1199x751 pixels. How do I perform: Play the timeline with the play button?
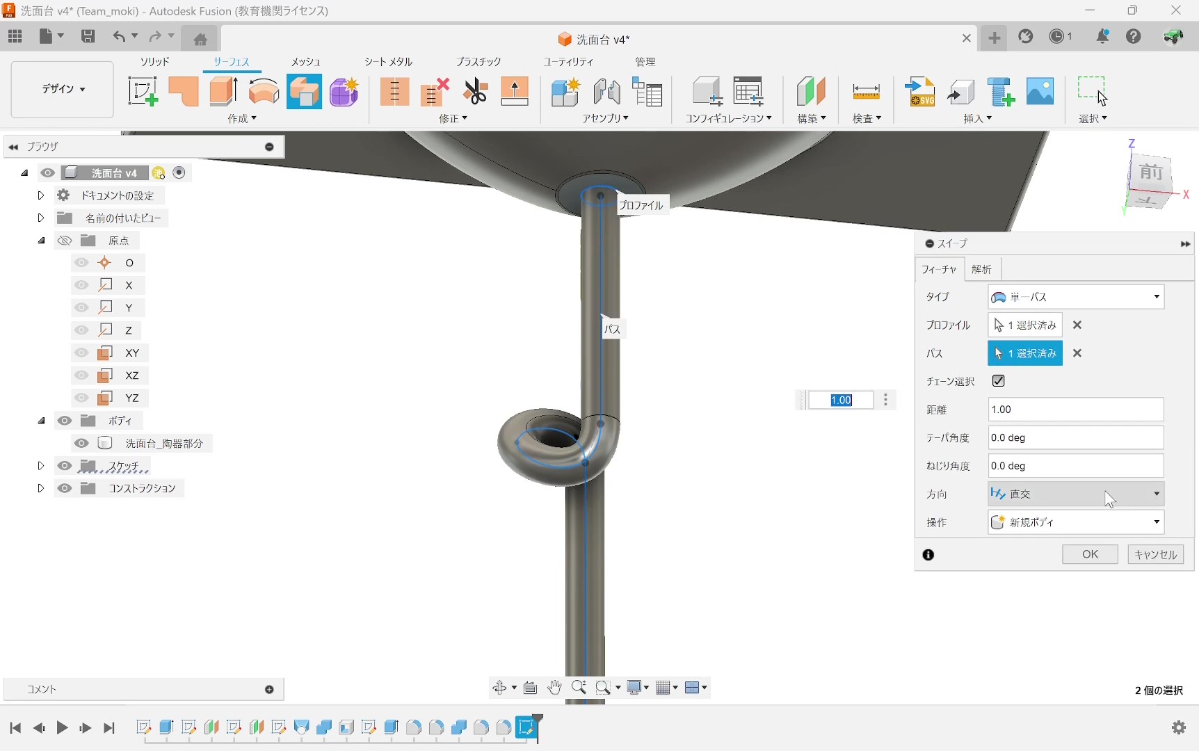62,728
